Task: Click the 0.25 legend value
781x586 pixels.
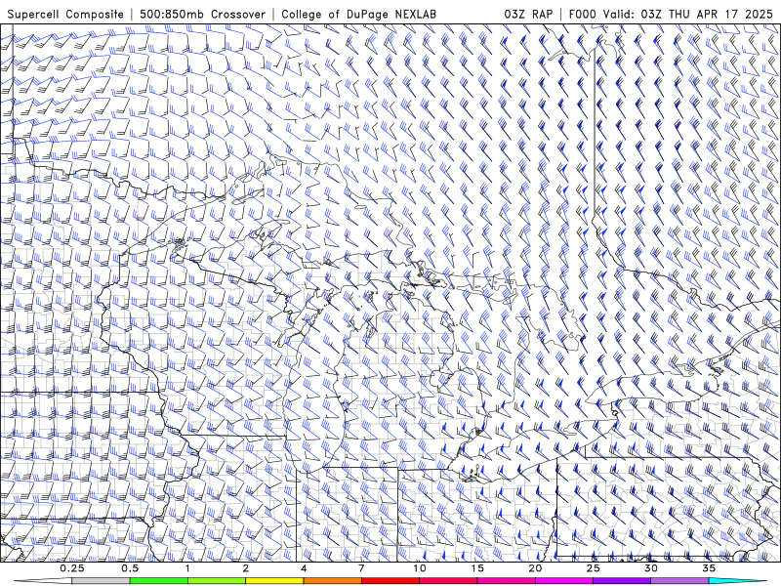Action: click(x=72, y=568)
